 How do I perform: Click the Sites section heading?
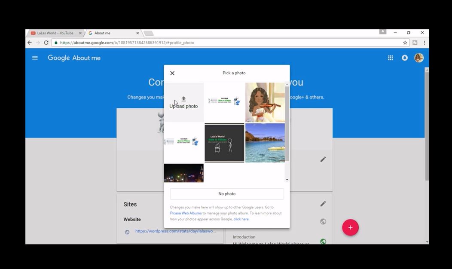(x=130, y=205)
